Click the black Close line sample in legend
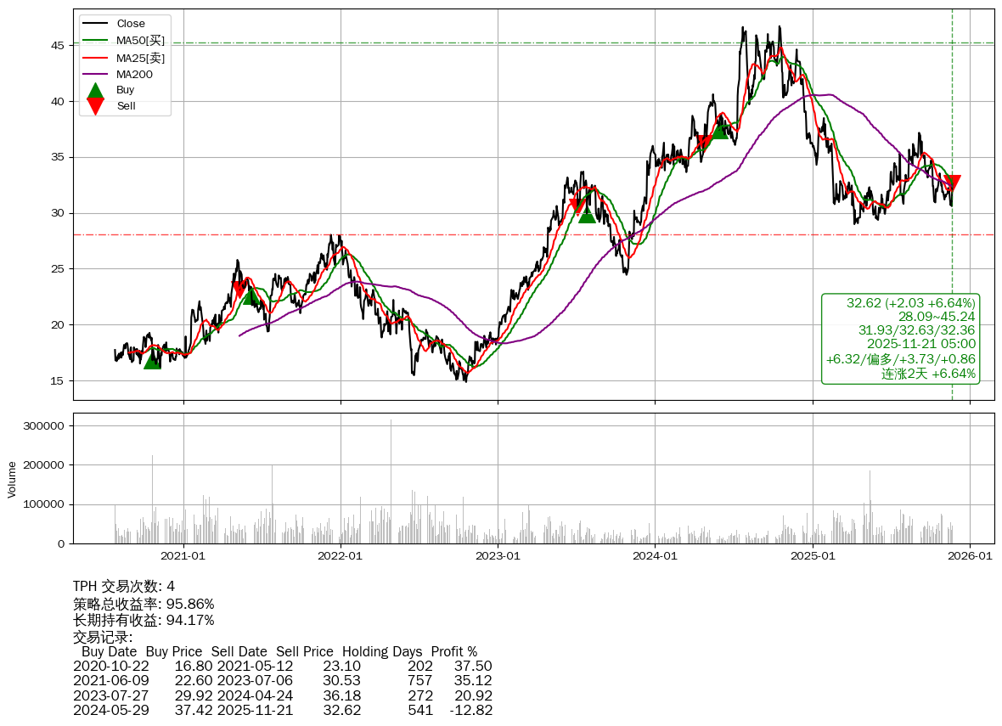This screenshot has width=1002, height=726. coord(96,24)
